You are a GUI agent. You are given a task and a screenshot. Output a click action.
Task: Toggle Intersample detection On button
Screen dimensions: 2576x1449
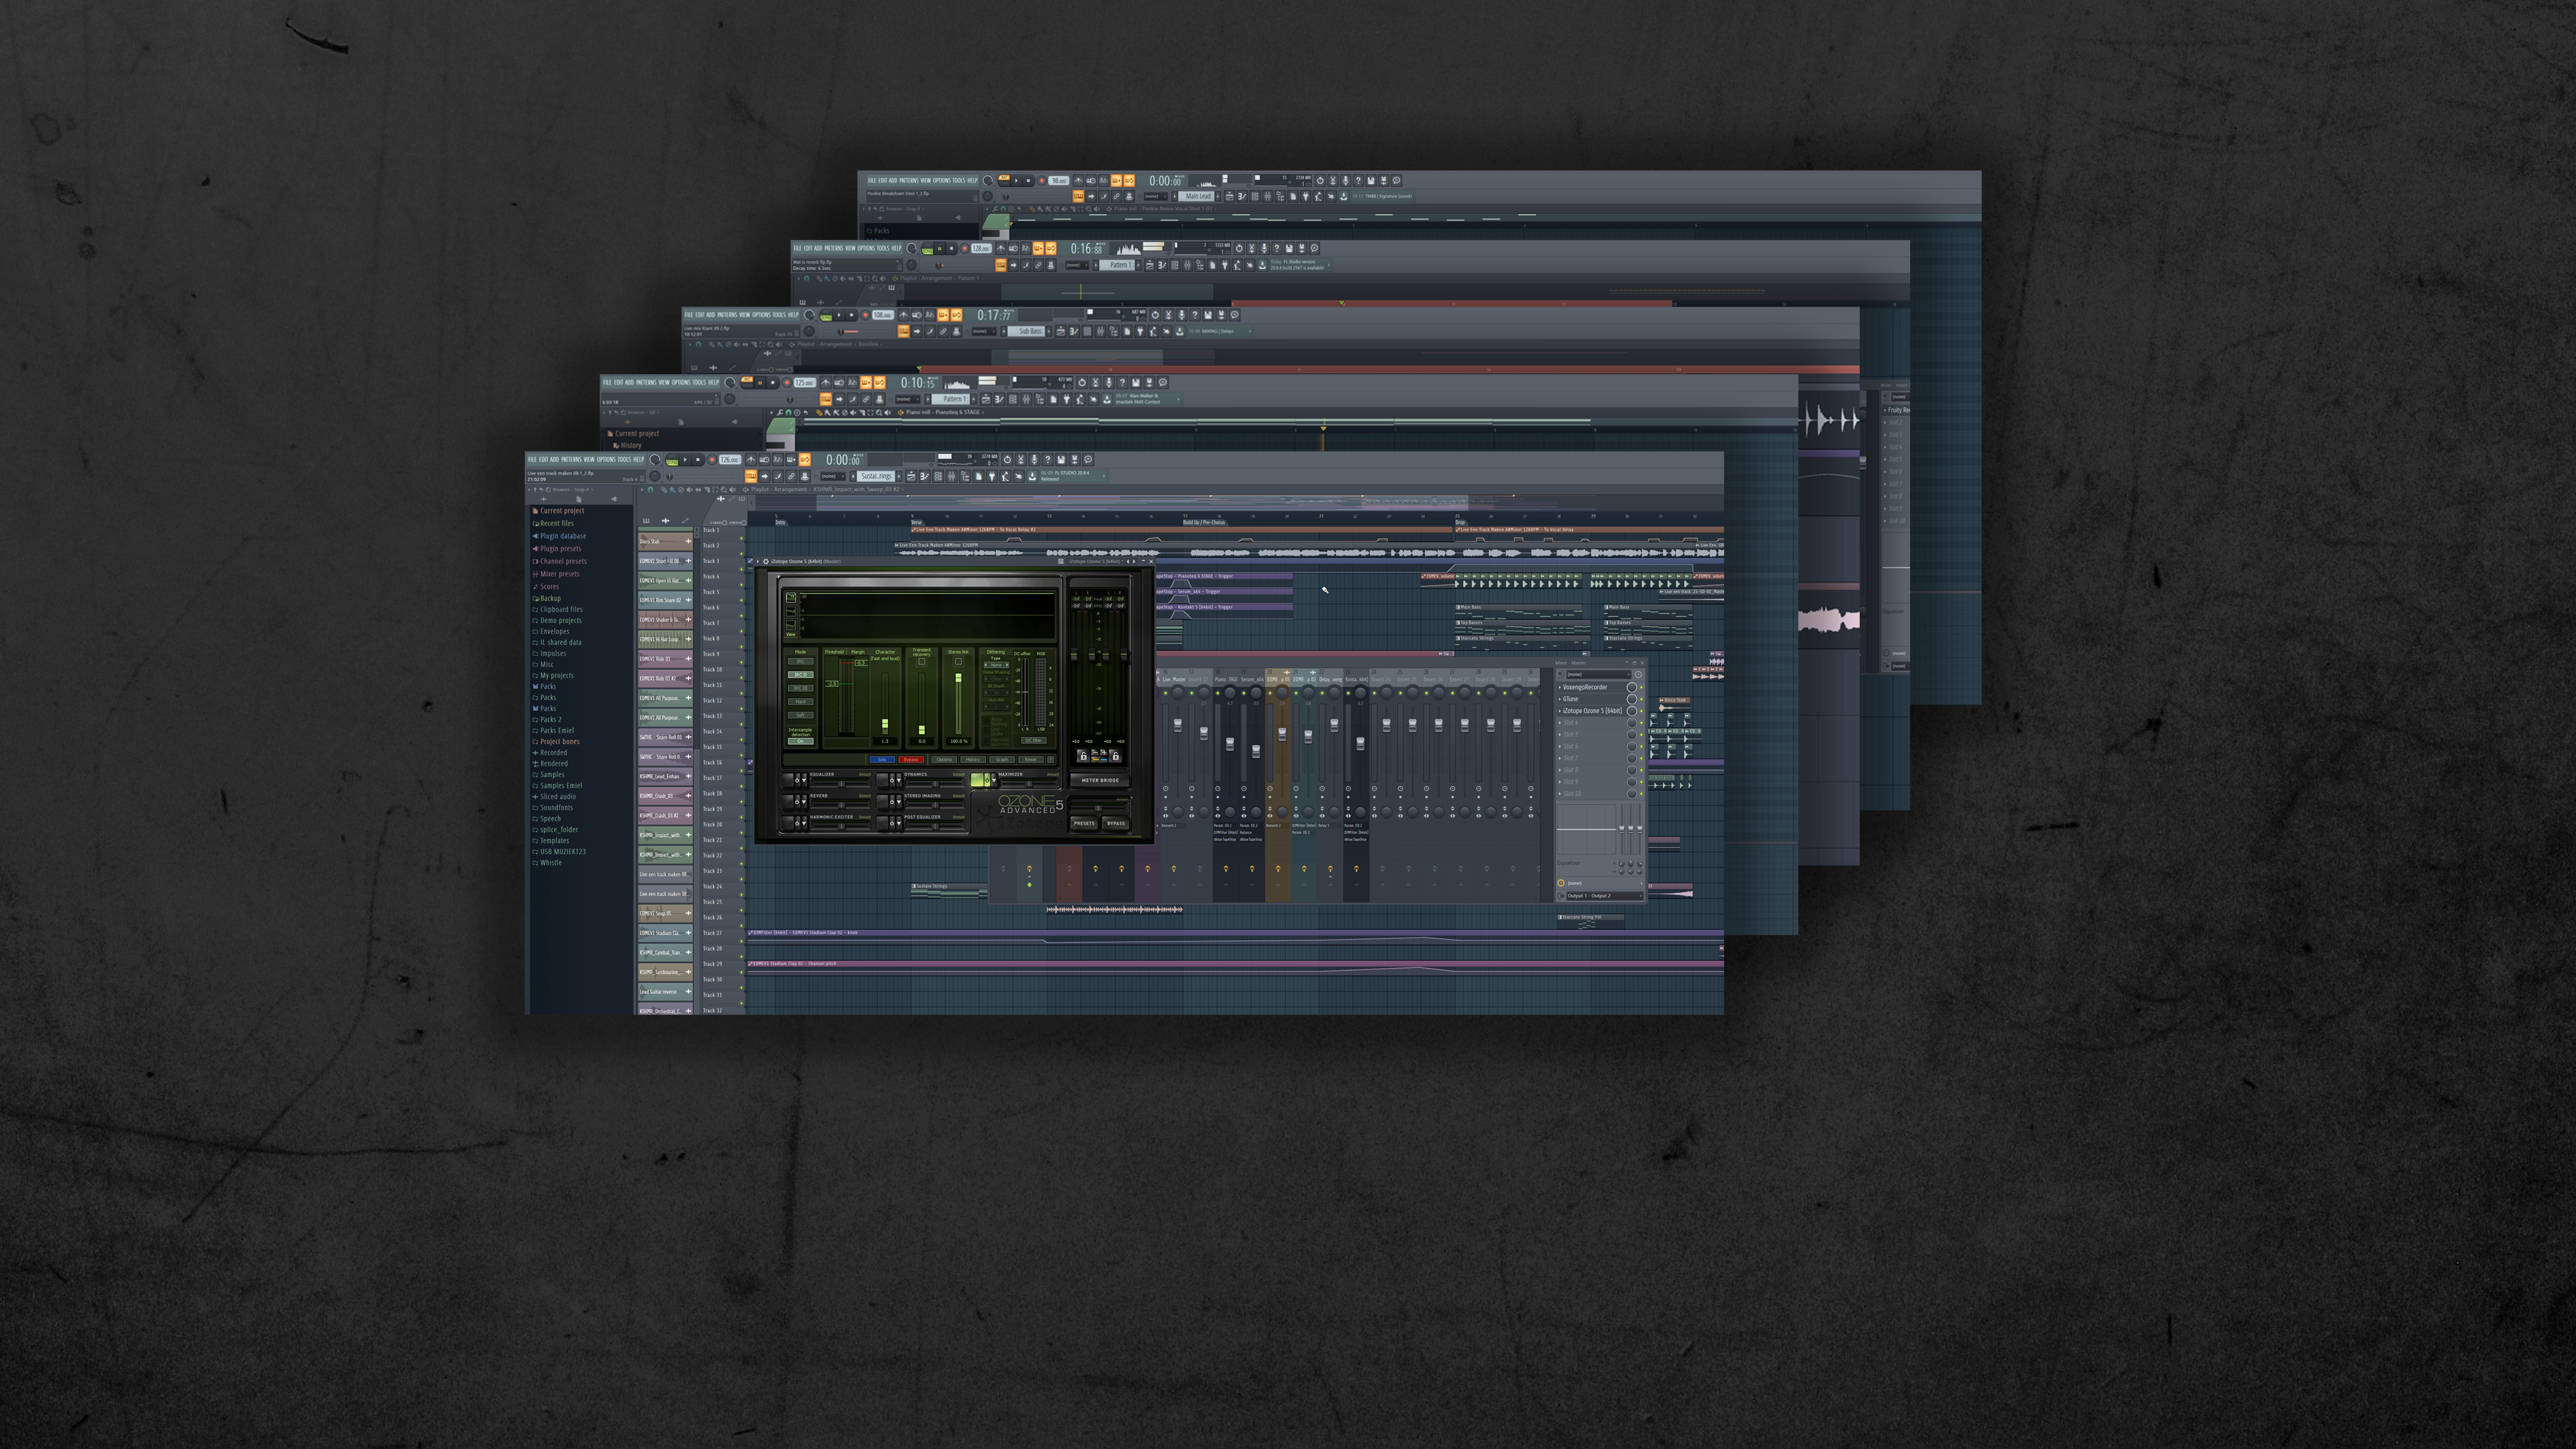pos(801,742)
